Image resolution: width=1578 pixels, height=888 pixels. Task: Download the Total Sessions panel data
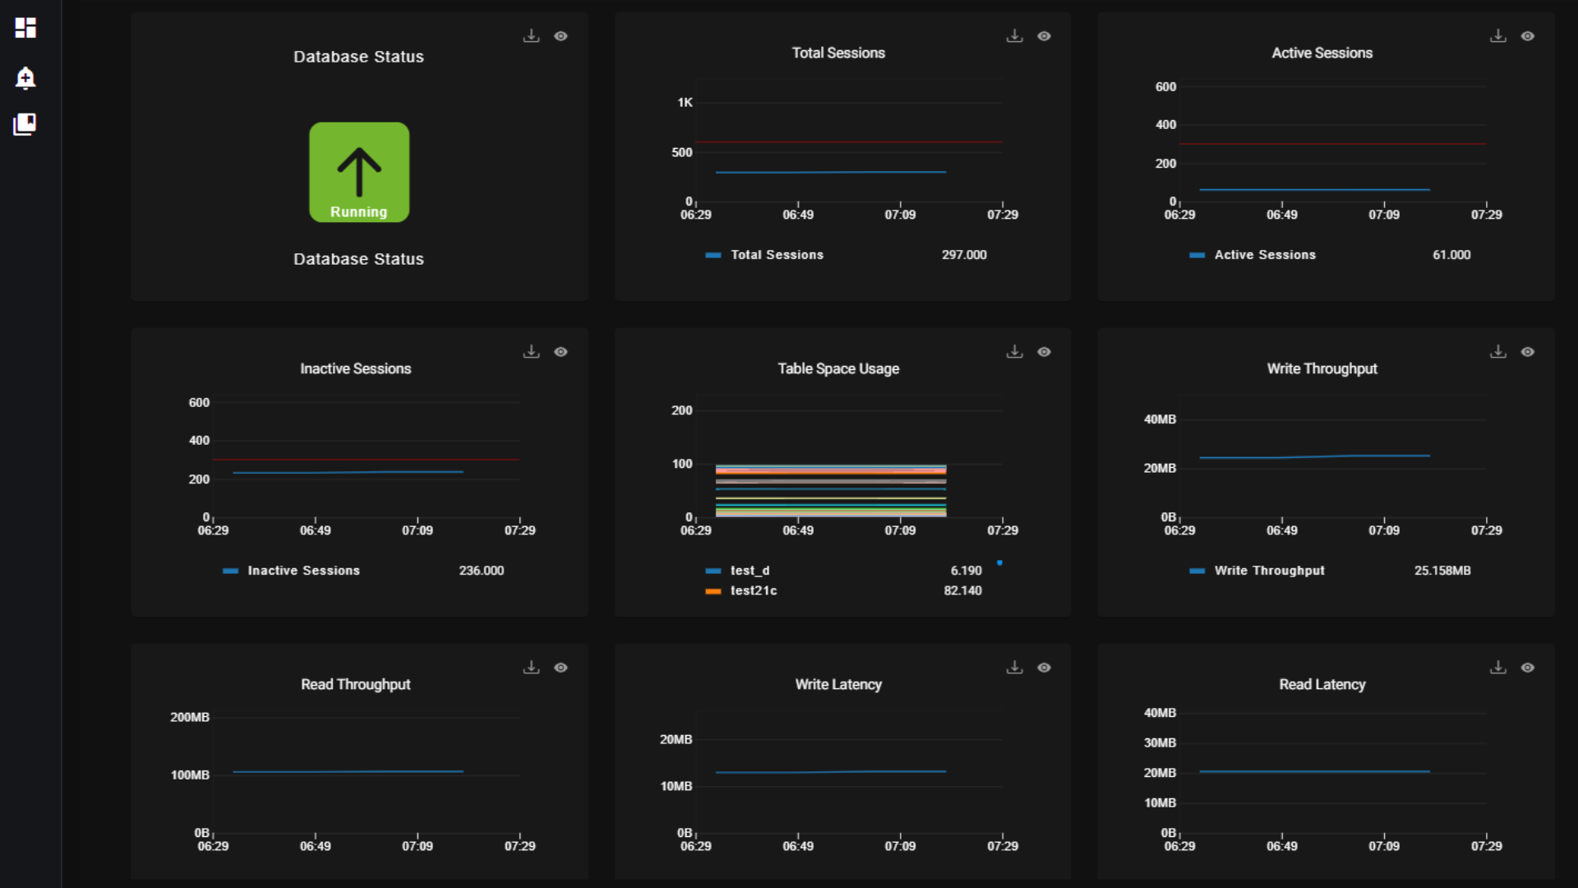(1014, 36)
